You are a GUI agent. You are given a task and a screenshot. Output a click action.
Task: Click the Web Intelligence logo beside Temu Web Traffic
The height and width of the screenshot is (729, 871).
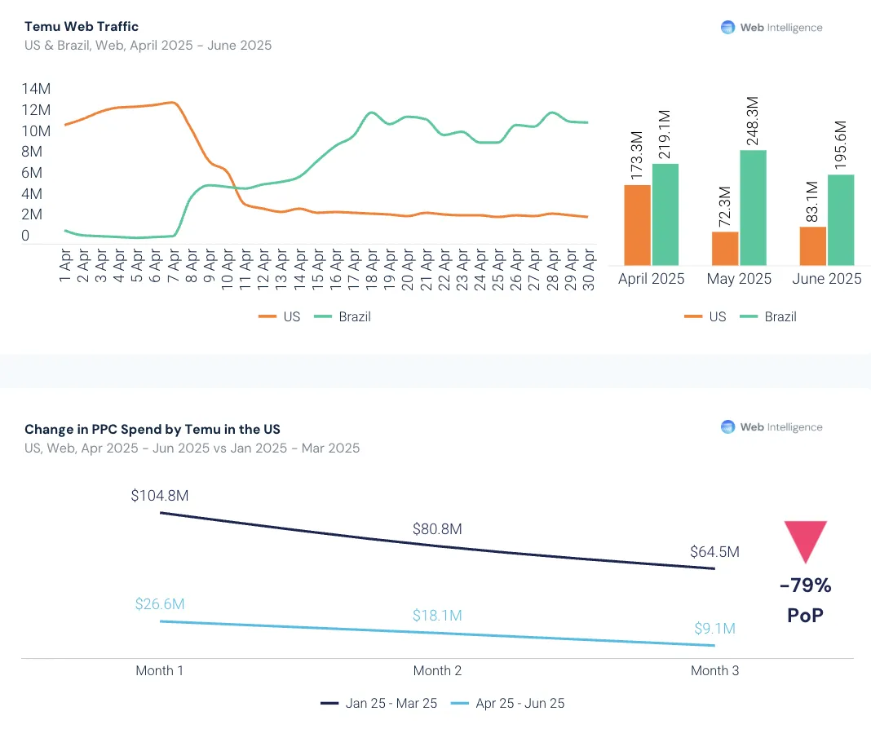coord(771,27)
